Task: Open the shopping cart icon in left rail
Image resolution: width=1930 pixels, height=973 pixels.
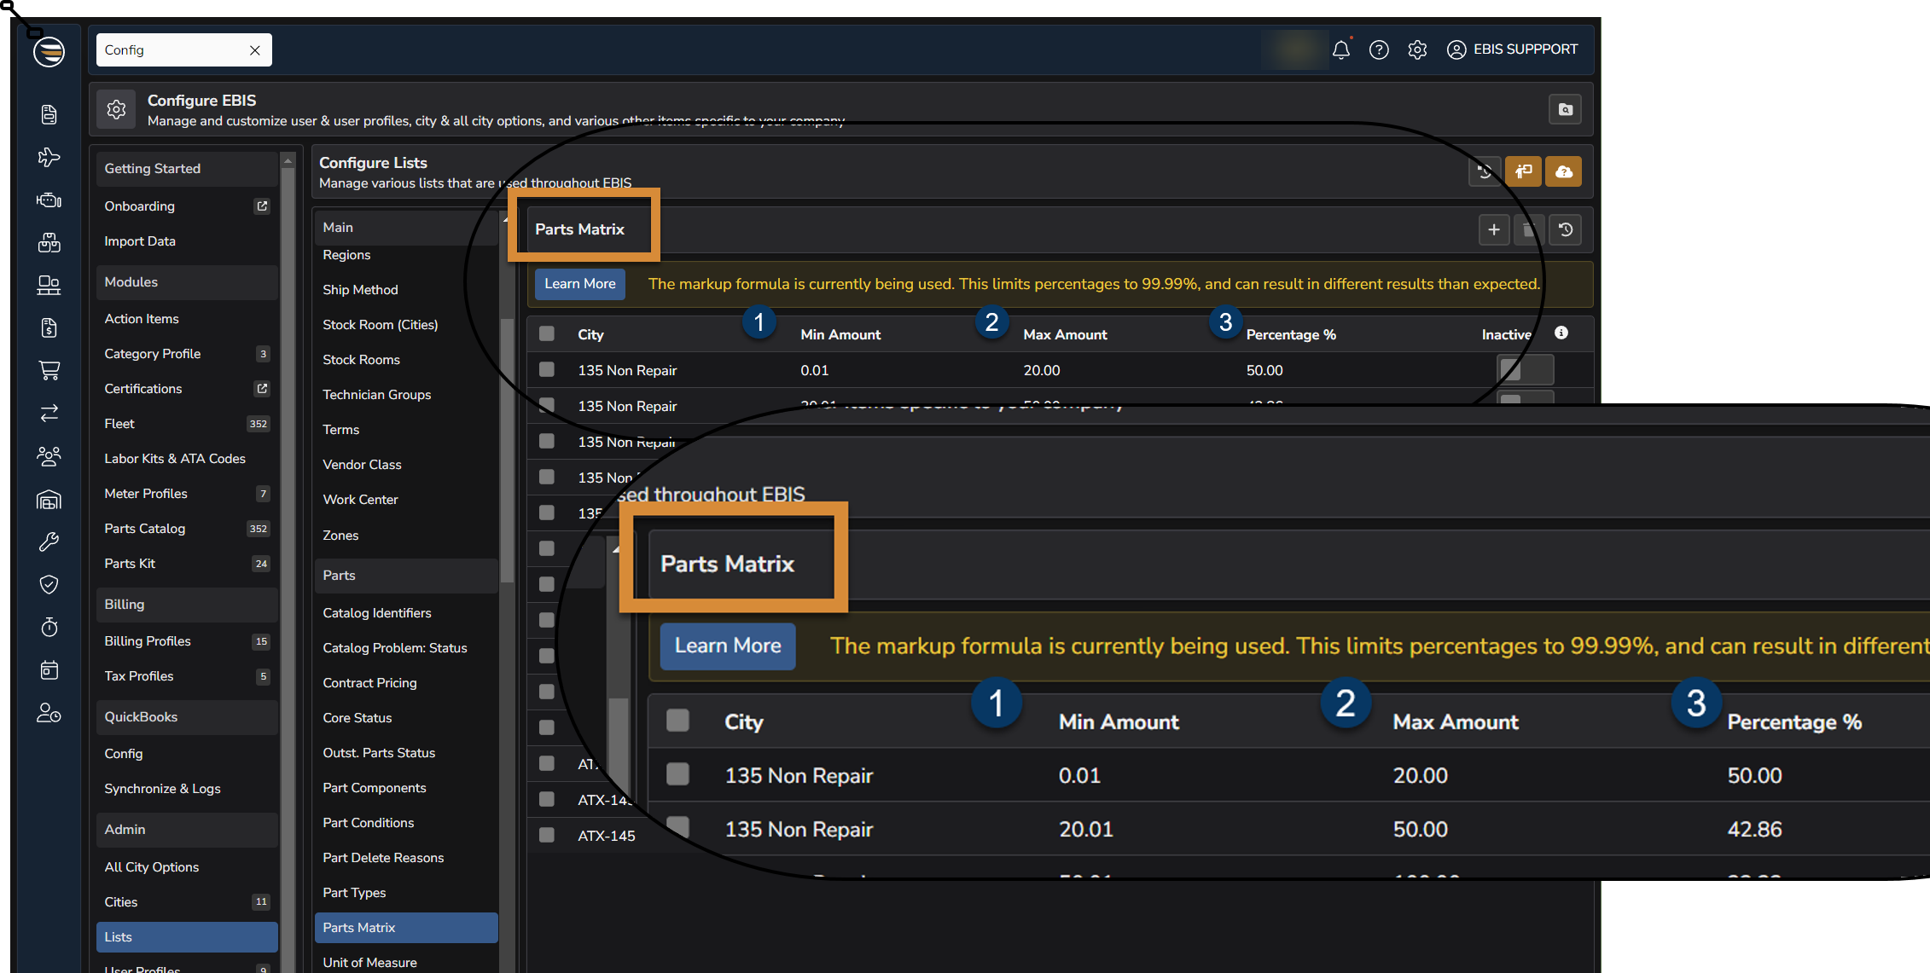Action: 49,370
